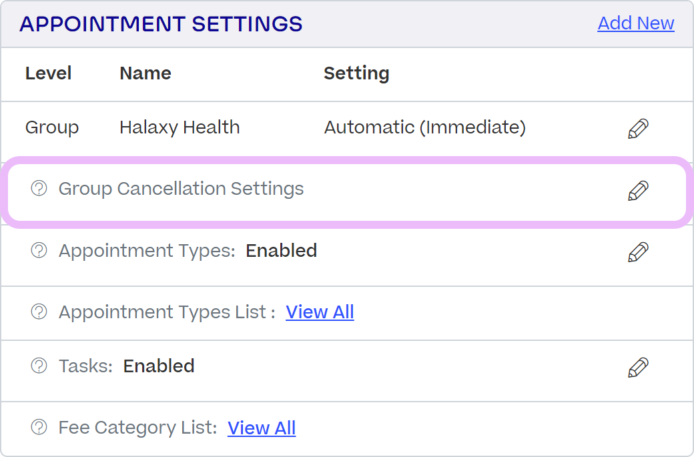Open help icon next to Tasks
694x457 pixels.
pos(39,366)
